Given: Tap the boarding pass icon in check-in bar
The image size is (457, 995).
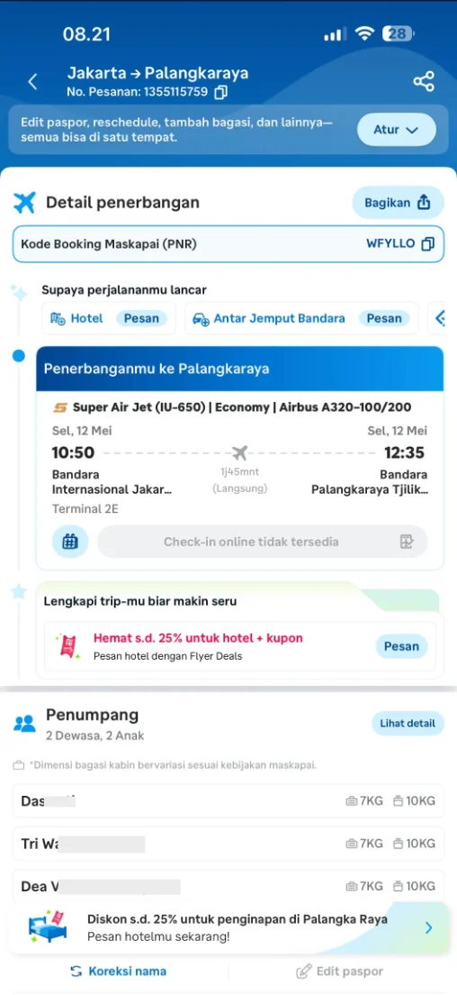Looking at the screenshot, I should click(x=407, y=542).
